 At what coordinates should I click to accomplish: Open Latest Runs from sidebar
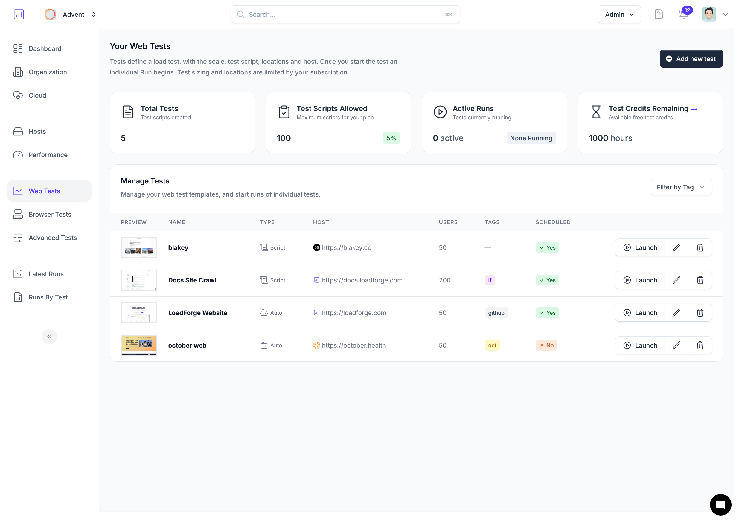point(46,274)
